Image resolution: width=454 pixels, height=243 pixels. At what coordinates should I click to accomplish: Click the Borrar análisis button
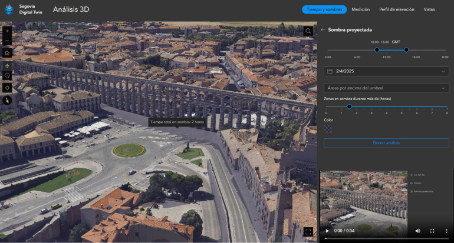click(x=386, y=143)
